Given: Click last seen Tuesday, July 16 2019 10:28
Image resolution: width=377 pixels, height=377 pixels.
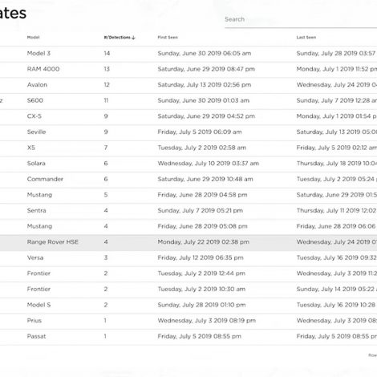Looking at the screenshot, I should pos(336,305).
